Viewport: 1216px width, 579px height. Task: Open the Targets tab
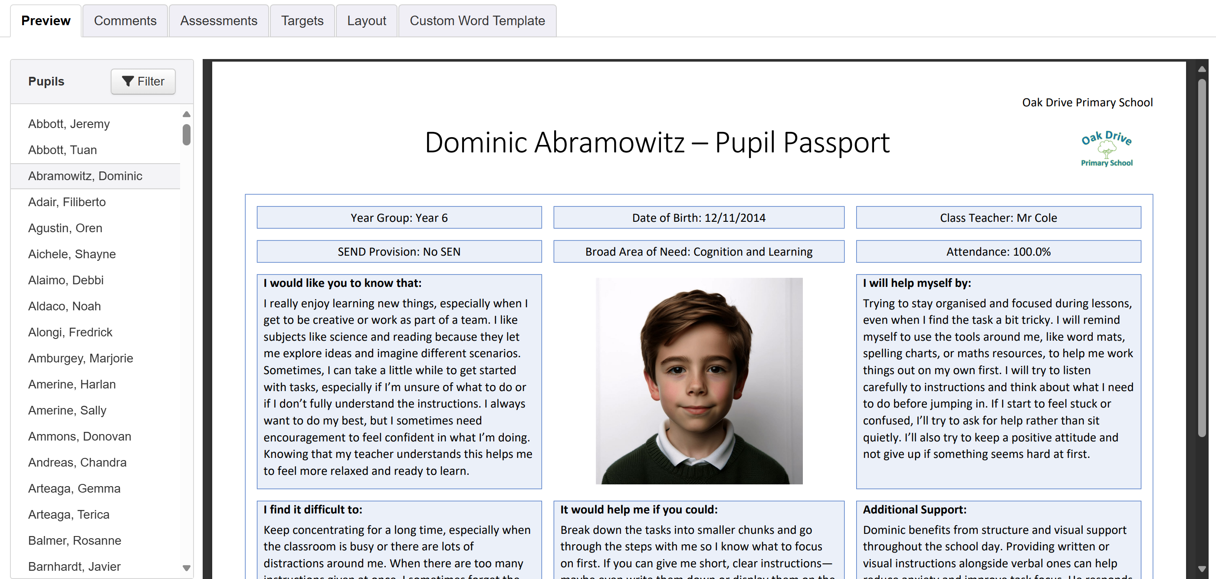tap(302, 21)
